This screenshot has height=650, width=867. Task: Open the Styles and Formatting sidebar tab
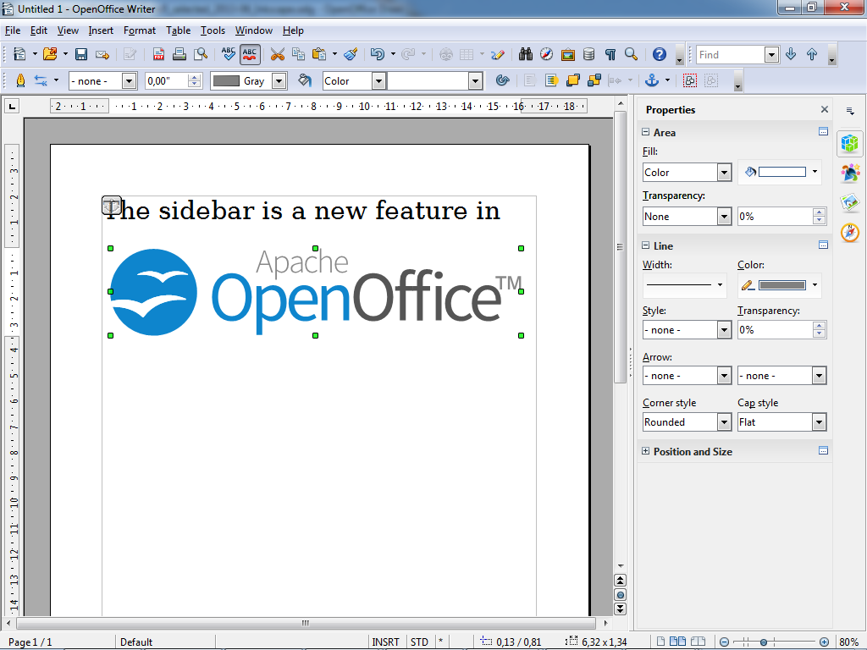[x=850, y=173]
